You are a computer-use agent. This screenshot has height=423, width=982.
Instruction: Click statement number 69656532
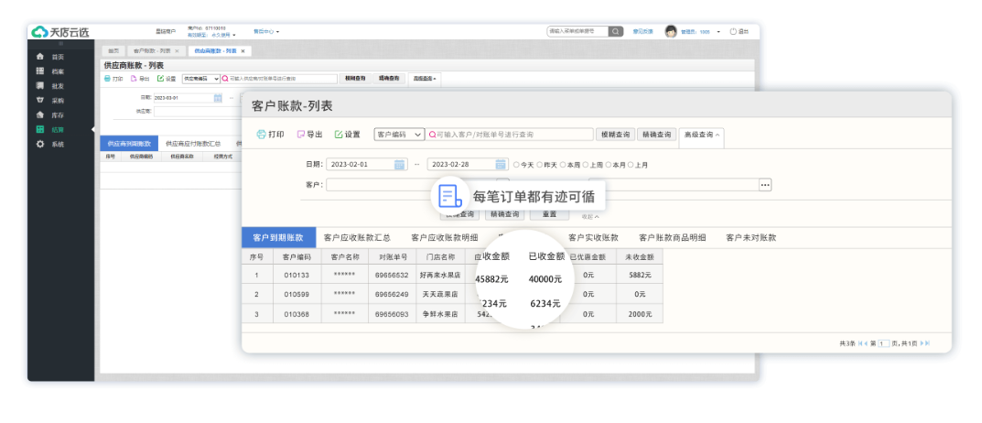click(x=392, y=275)
